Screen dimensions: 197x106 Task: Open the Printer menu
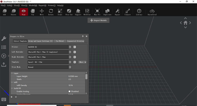[52, 6]
